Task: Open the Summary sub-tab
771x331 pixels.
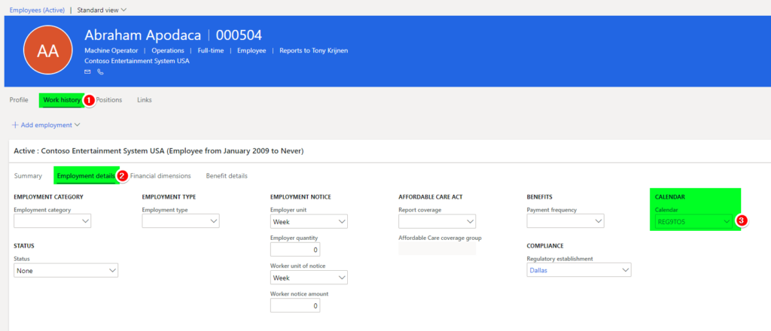Action: pyautogui.click(x=28, y=175)
